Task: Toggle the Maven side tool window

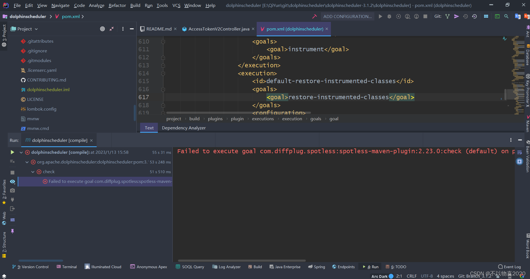Action: tap(528, 124)
